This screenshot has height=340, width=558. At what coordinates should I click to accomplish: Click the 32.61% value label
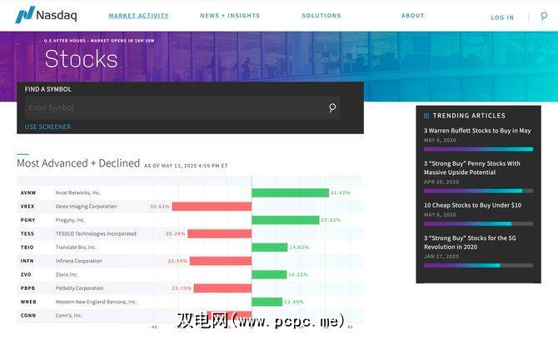point(159,207)
